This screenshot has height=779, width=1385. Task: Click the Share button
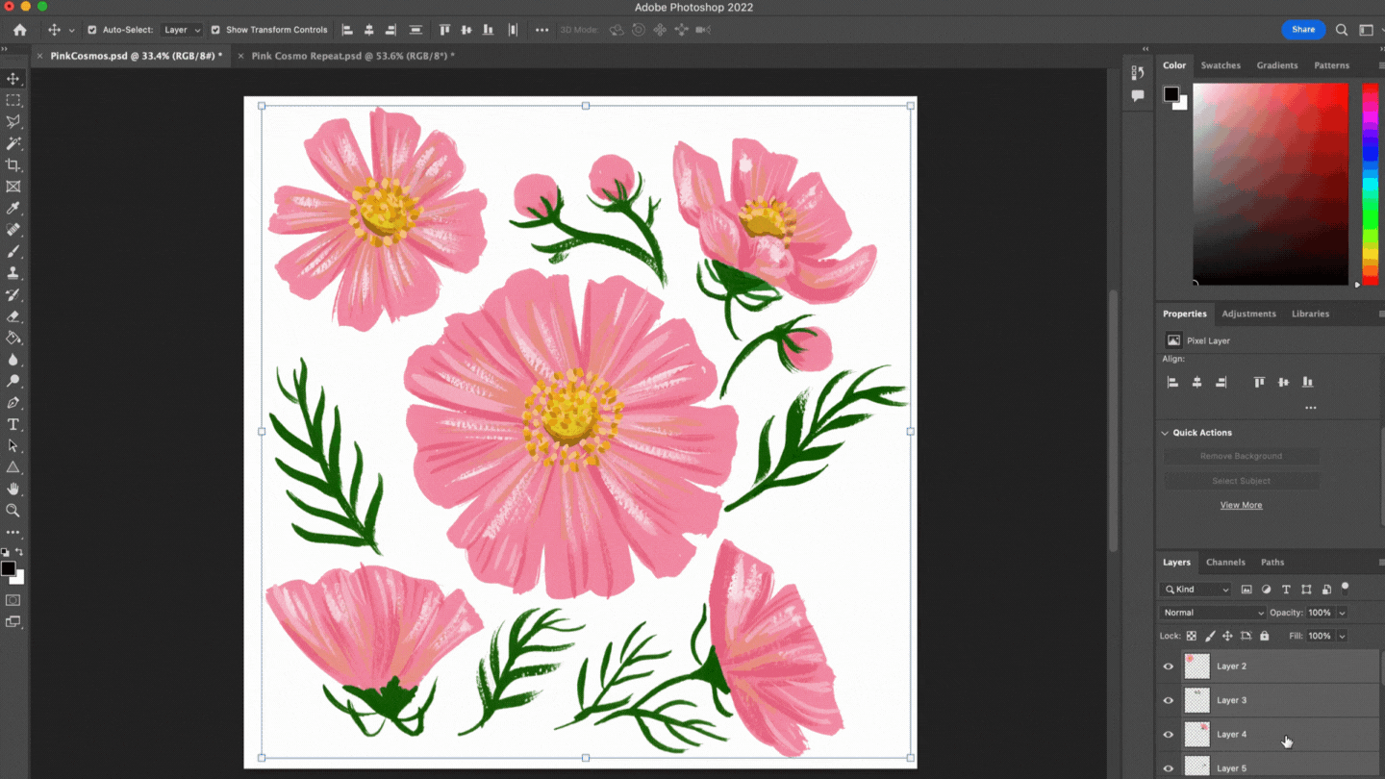coord(1303,29)
